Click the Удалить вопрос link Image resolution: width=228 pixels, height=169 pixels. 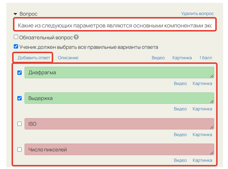point(197,14)
